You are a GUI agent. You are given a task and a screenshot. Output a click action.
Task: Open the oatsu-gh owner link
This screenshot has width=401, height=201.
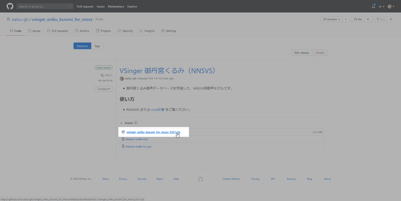coord(19,19)
